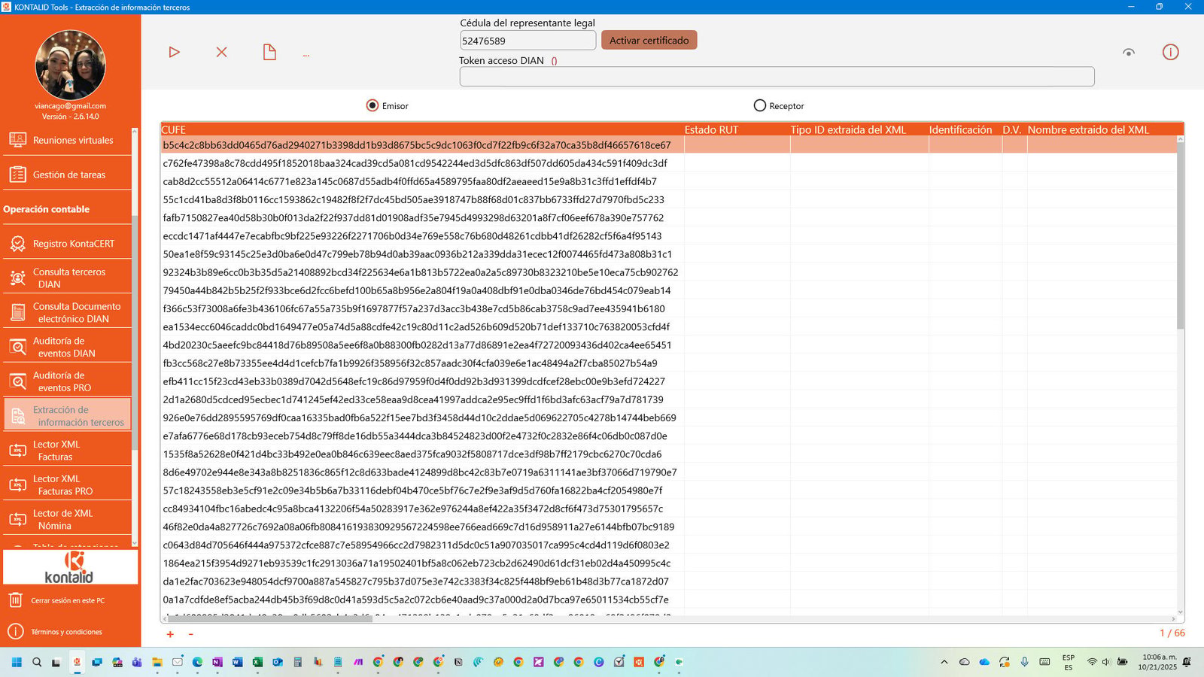Viewport: 1204px width, 677px height.
Task: Click Auditoría de eventos PRO icon
Action: tap(17, 381)
